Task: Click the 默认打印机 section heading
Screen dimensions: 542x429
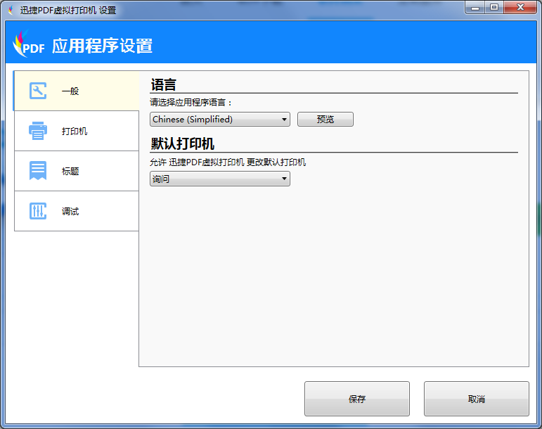Action: (183, 143)
